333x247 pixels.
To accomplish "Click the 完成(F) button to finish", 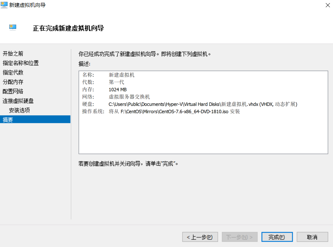I will point(277,237).
